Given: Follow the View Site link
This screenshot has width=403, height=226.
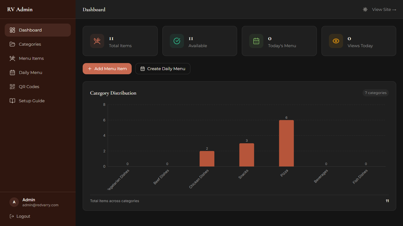Looking at the screenshot, I should click(x=384, y=9).
